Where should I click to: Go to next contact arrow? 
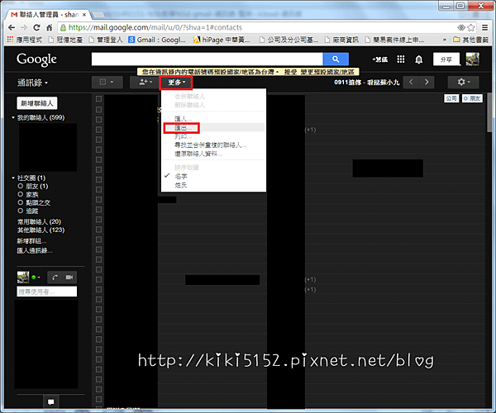427,82
